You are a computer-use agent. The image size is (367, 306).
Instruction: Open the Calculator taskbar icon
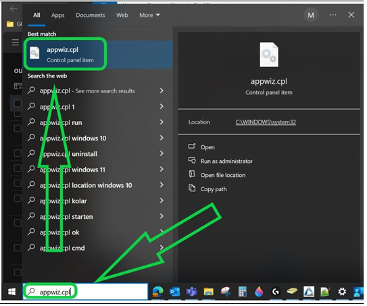[x=242, y=292]
